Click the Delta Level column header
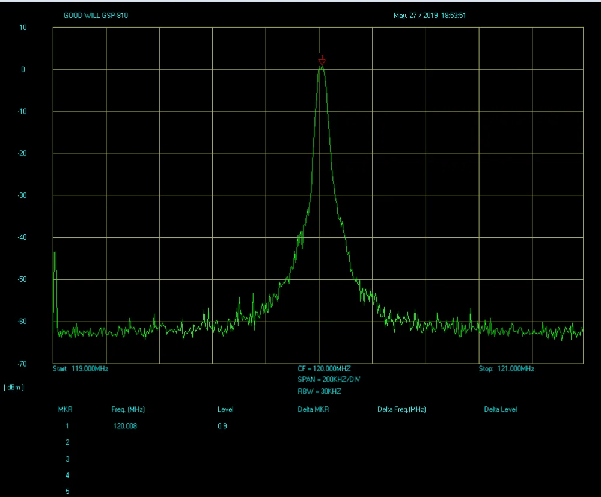Viewport: 601px width, 497px height. 500,409
